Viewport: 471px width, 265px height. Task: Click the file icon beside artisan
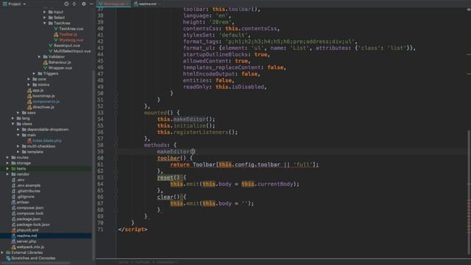pos(13,202)
